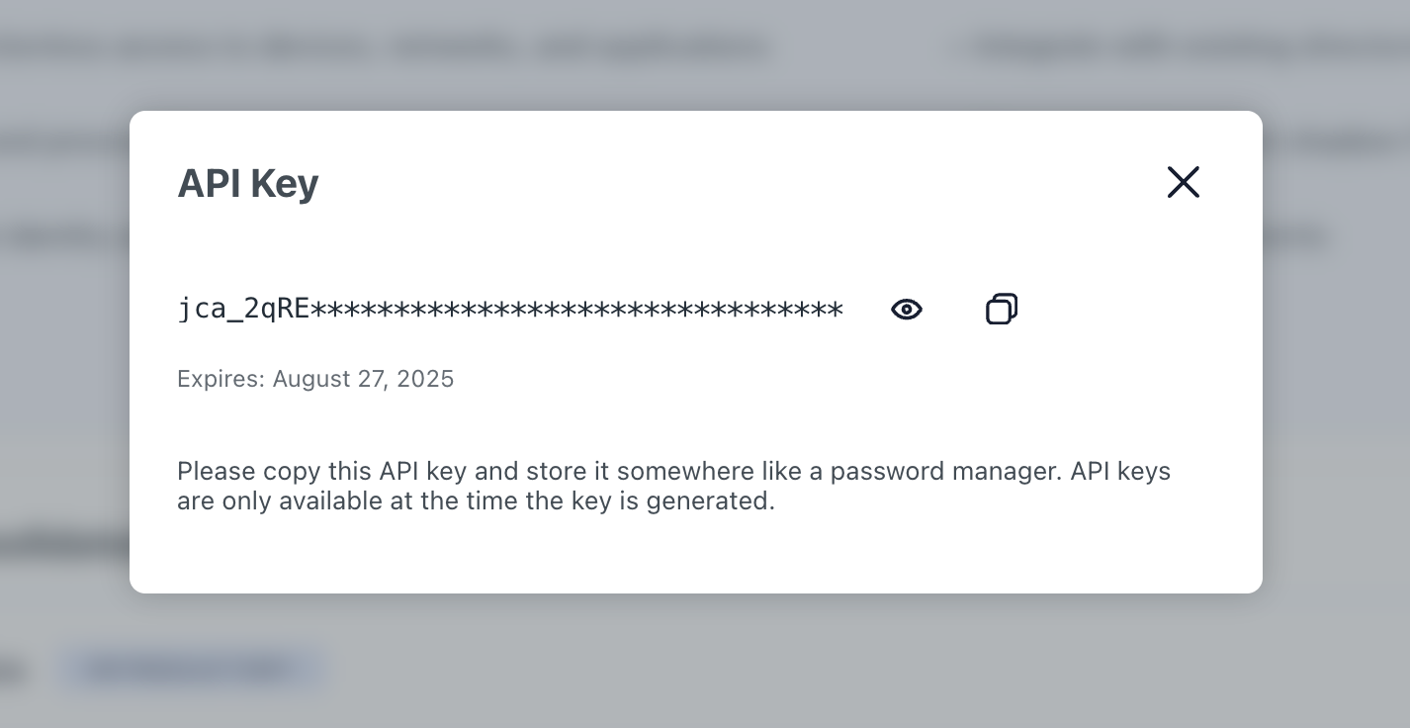The image size is (1410, 728).
Task: Click the masked asterisks of the key
Action: click(x=576, y=310)
